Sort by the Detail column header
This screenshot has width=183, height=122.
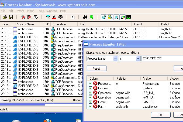[x=171, y=24]
